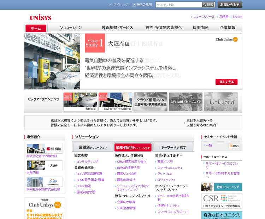Image resolution: width=265 pixels, height=219 pixels.
Task: Focus the サイト内検索 search field
Action: (179, 5)
